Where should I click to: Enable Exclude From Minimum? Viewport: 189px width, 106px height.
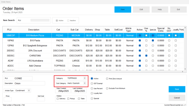tap(107, 88)
